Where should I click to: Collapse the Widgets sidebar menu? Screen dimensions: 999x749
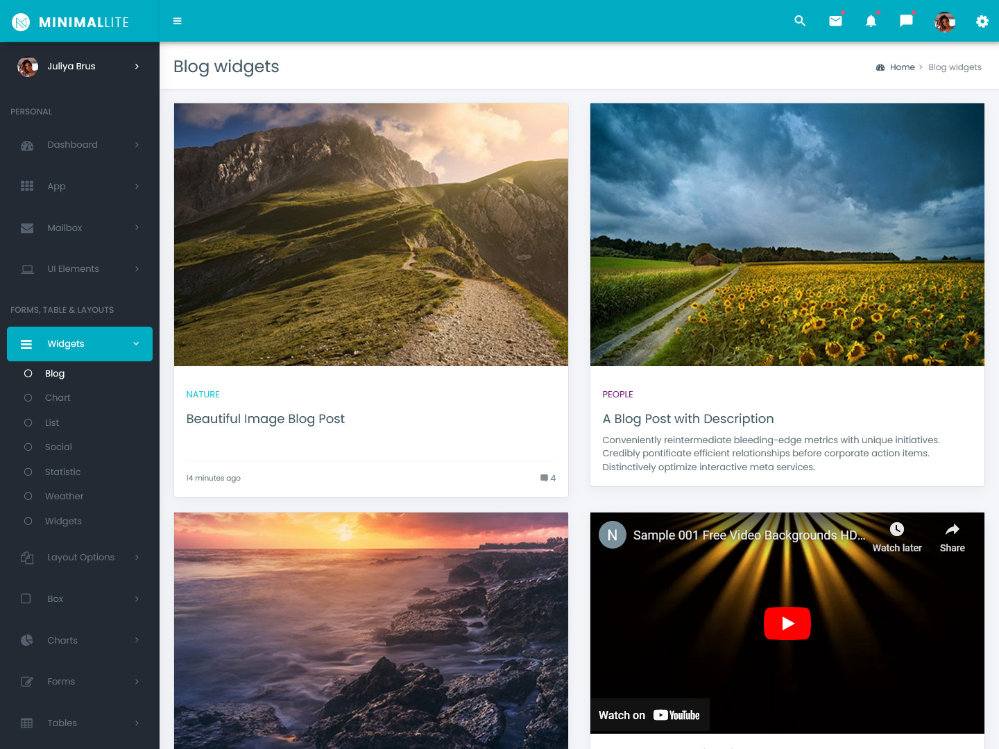click(80, 344)
